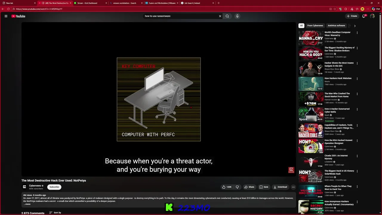
Task: Open How Anonymous Hackers Actually Started title
Action: 339,203
